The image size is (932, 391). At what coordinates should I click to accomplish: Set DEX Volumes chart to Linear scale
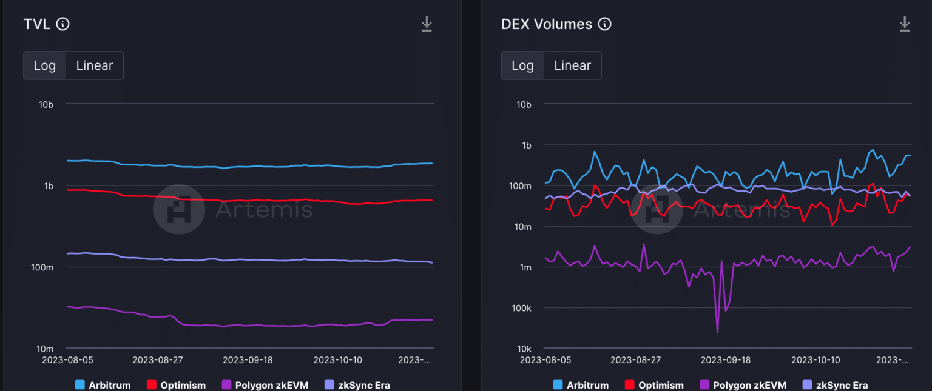point(572,65)
